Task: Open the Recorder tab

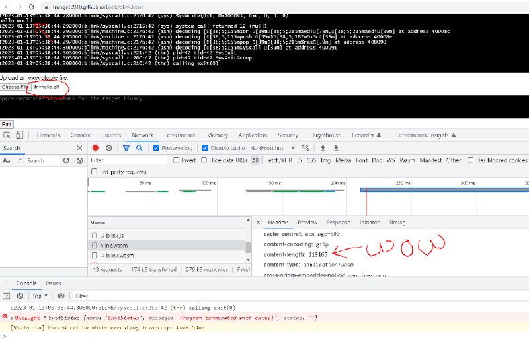Action: [x=366, y=135]
